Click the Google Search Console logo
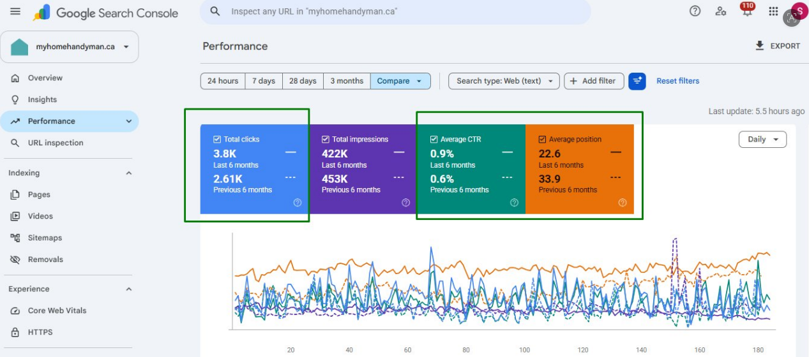 coord(106,12)
